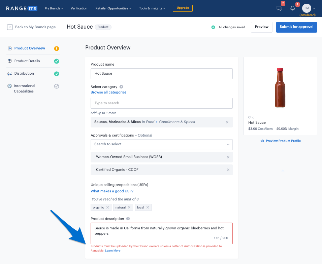Click the Submit for approval button
Image resolution: width=322 pixels, height=264 pixels.
pos(296,27)
